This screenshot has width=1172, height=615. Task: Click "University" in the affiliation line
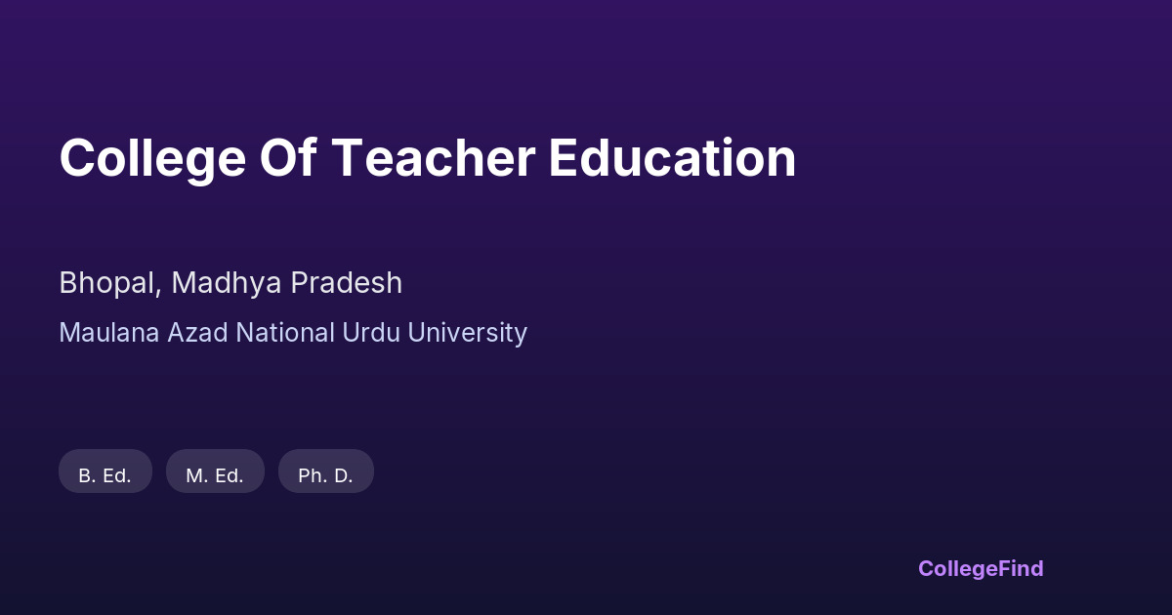point(468,333)
